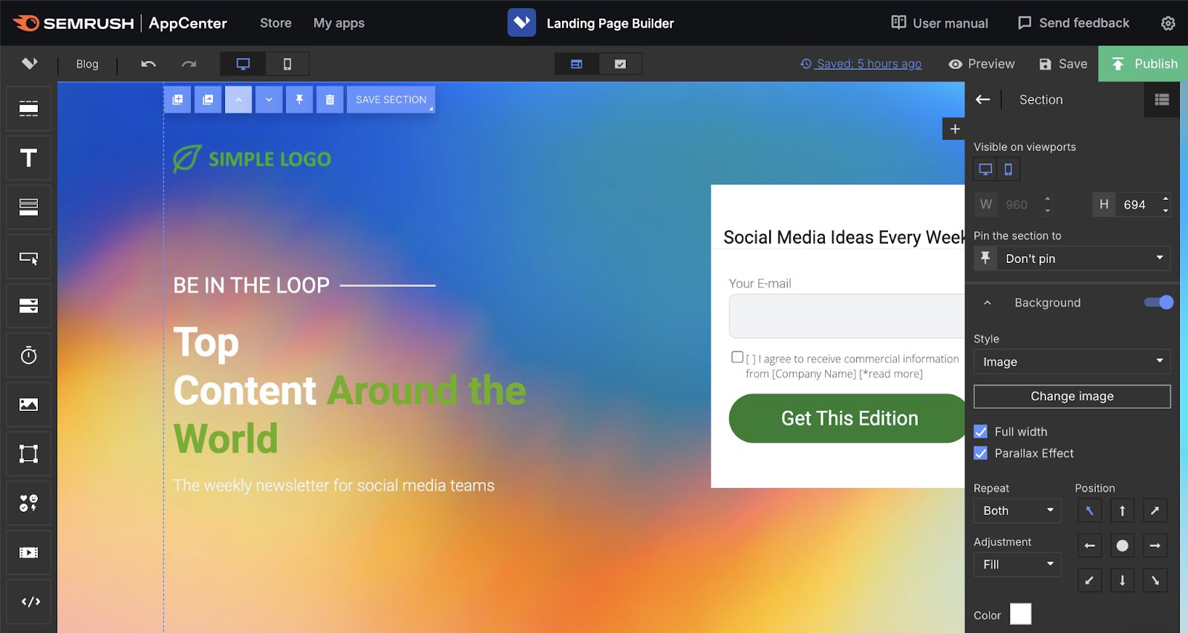This screenshot has width=1188, height=633.
Task: Click Get This Edition button
Action: click(x=847, y=418)
